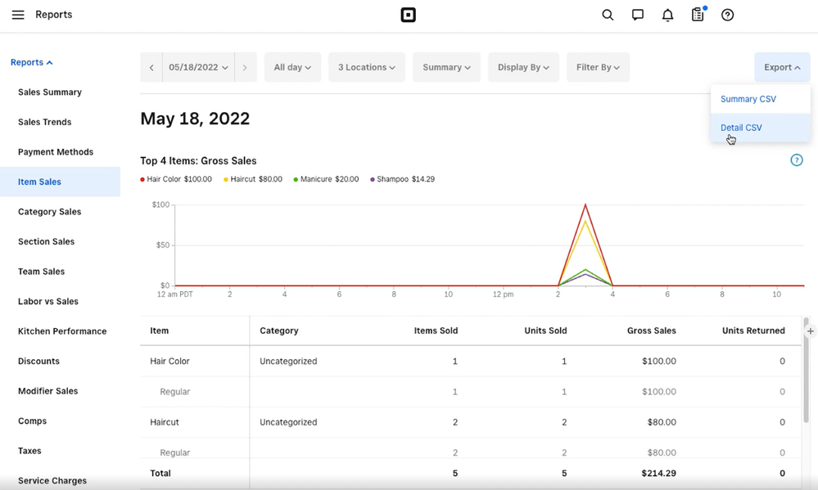Open the hamburger navigation menu
The width and height of the screenshot is (818, 490).
point(18,15)
